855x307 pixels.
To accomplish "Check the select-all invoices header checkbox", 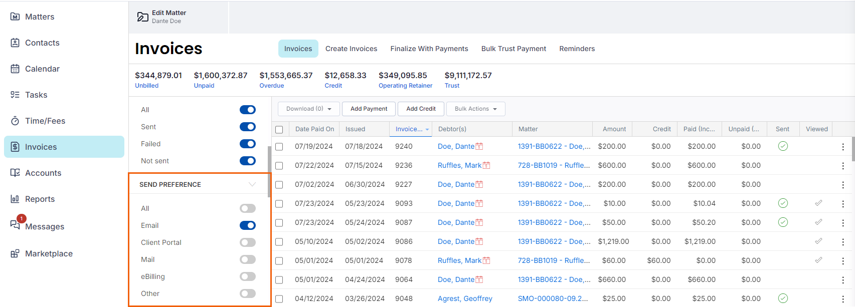I will (279, 130).
